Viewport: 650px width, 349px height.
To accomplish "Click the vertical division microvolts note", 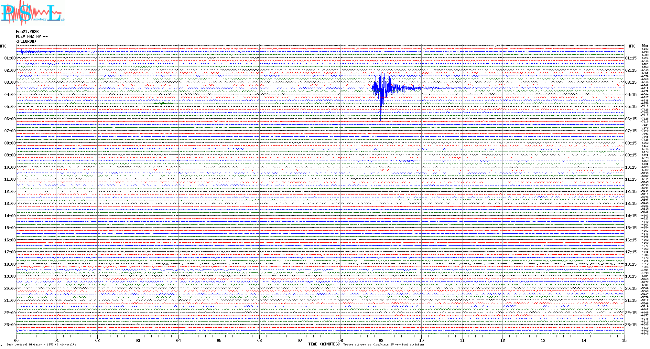I will [41, 344].
